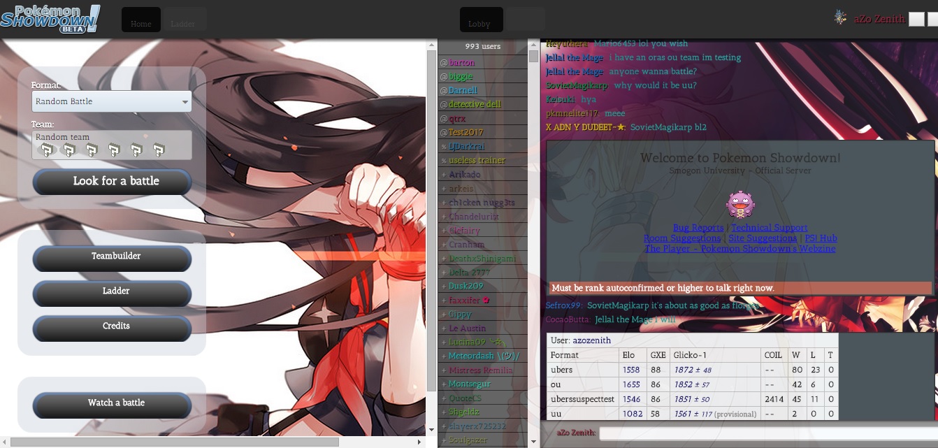The width and height of the screenshot is (938, 448).
Task: Click the Pokémon Showdown BETA logo
Action: tap(50, 19)
